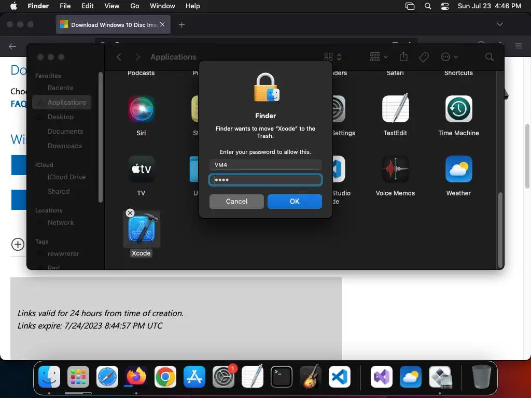Open Firefox from the Dock
The width and height of the screenshot is (531, 398).
tap(136, 377)
